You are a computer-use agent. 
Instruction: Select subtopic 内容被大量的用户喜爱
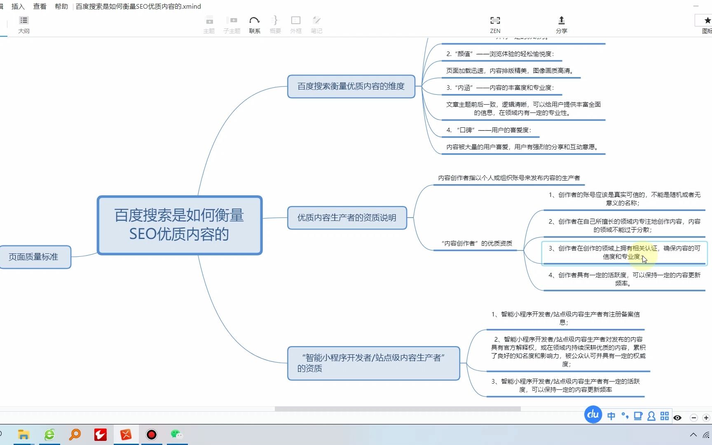(x=523, y=147)
